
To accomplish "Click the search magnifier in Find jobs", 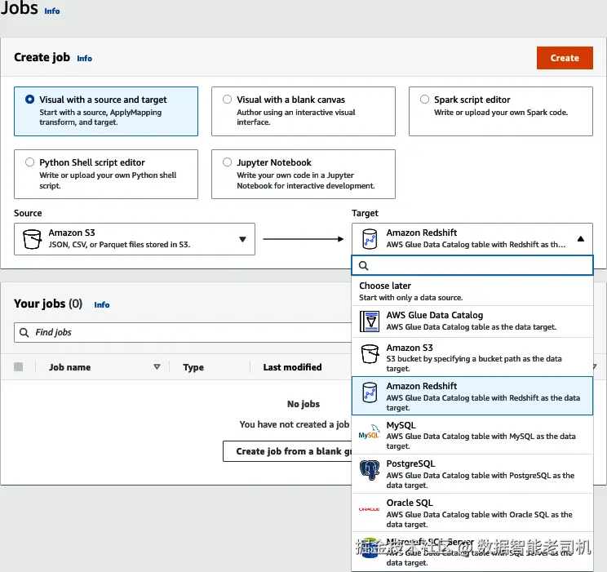I will [24, 333].
